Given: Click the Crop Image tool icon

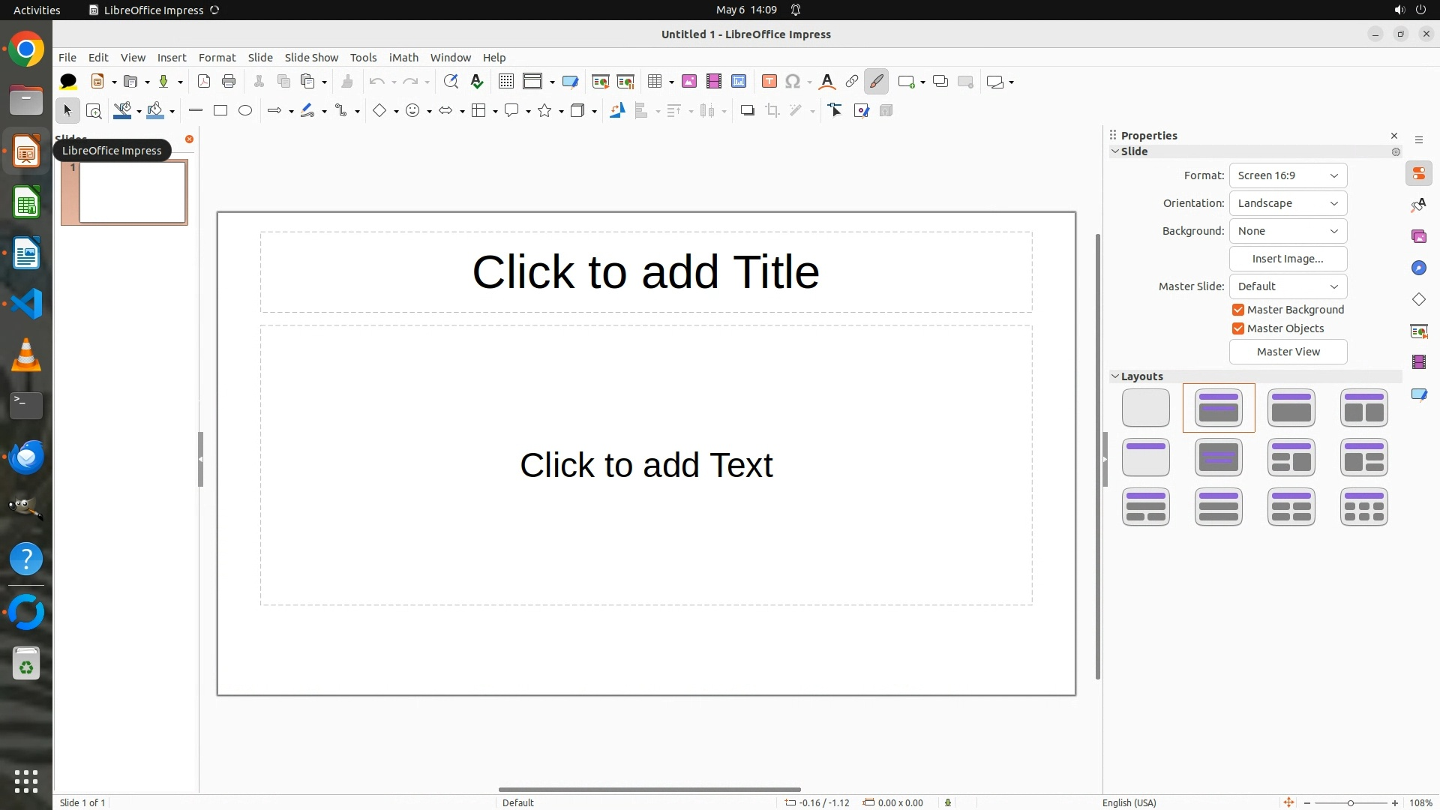Looking at the screenshot, I should tap(772, 111).
